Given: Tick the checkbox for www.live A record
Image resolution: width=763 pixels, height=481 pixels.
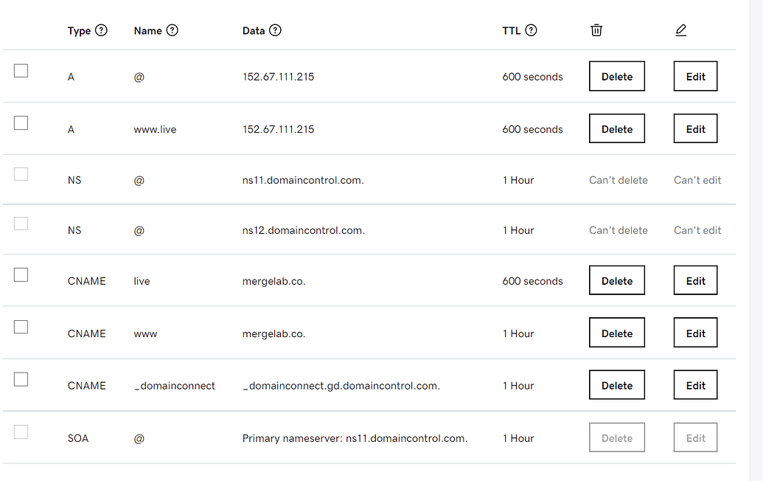Looking at the screenshot, I should tap(21, 123).
